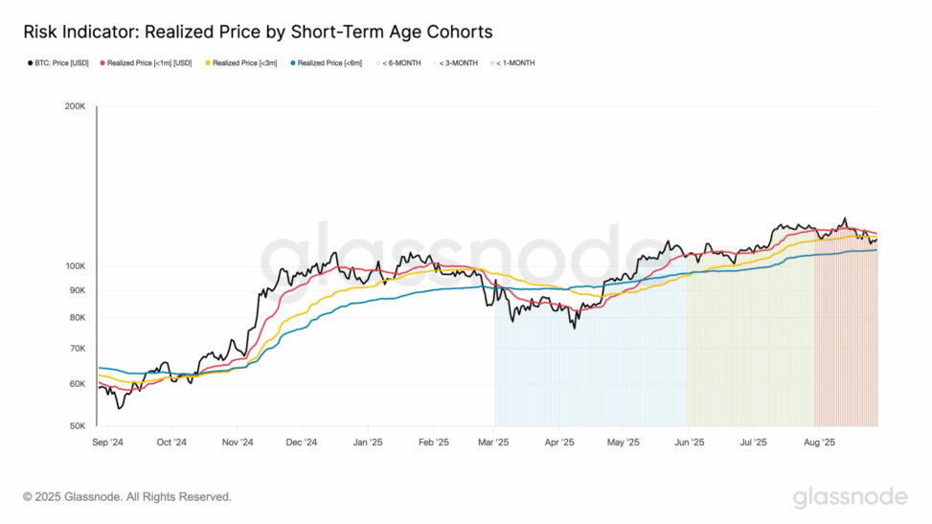Viewport: 932px width, 524px height.
Task: Click the < 1-MONTH legend label
Action: [x=515, y=63]
